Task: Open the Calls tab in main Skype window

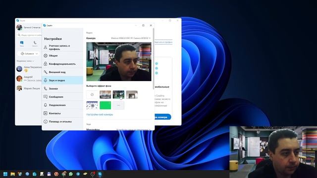Action: coord(35,44)
